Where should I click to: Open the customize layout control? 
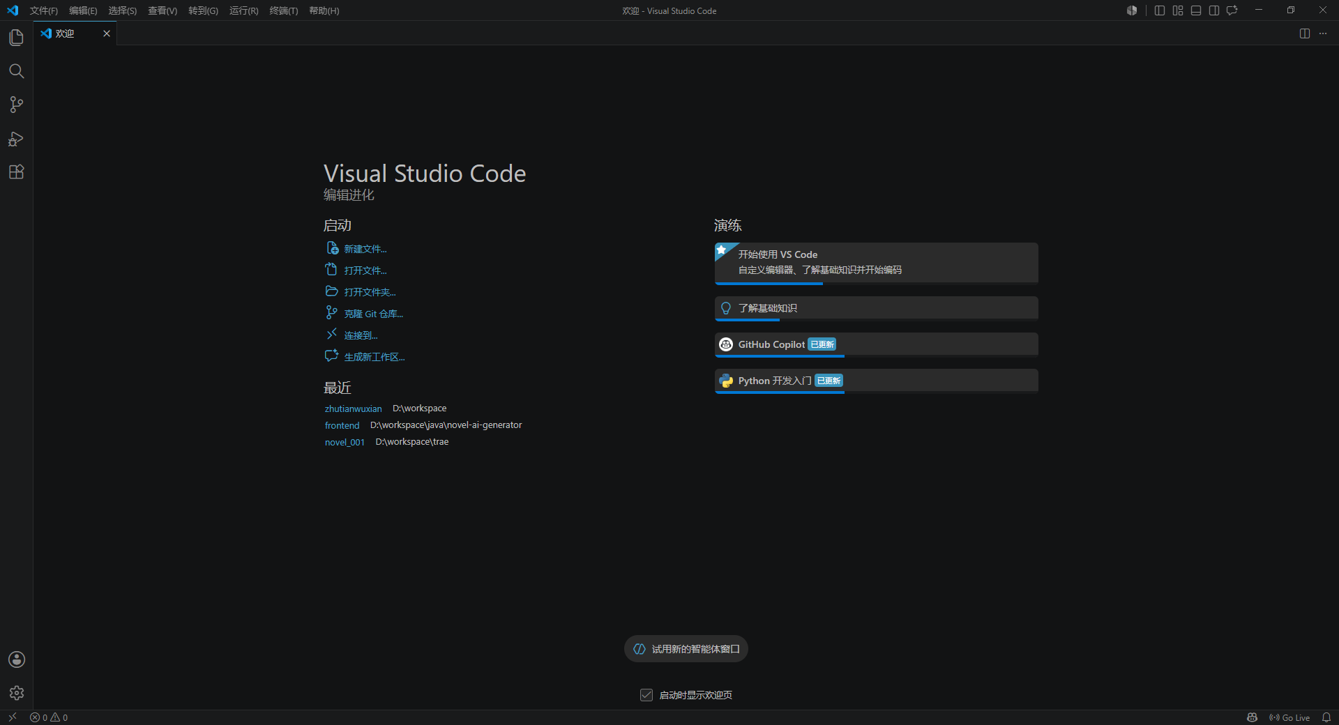pos(1178,10)
